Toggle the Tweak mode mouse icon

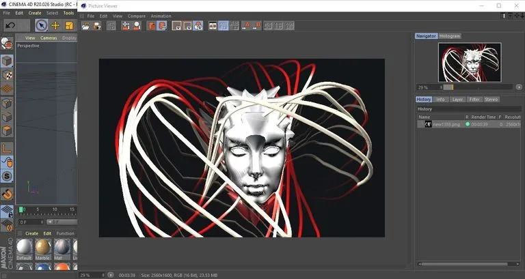pos(7,162)
